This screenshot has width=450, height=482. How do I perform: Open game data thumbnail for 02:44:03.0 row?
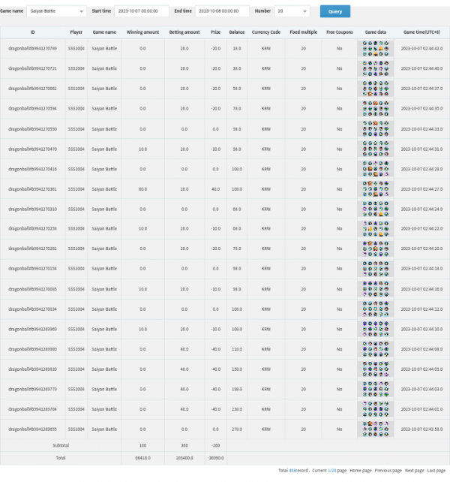tap(375, 389)
